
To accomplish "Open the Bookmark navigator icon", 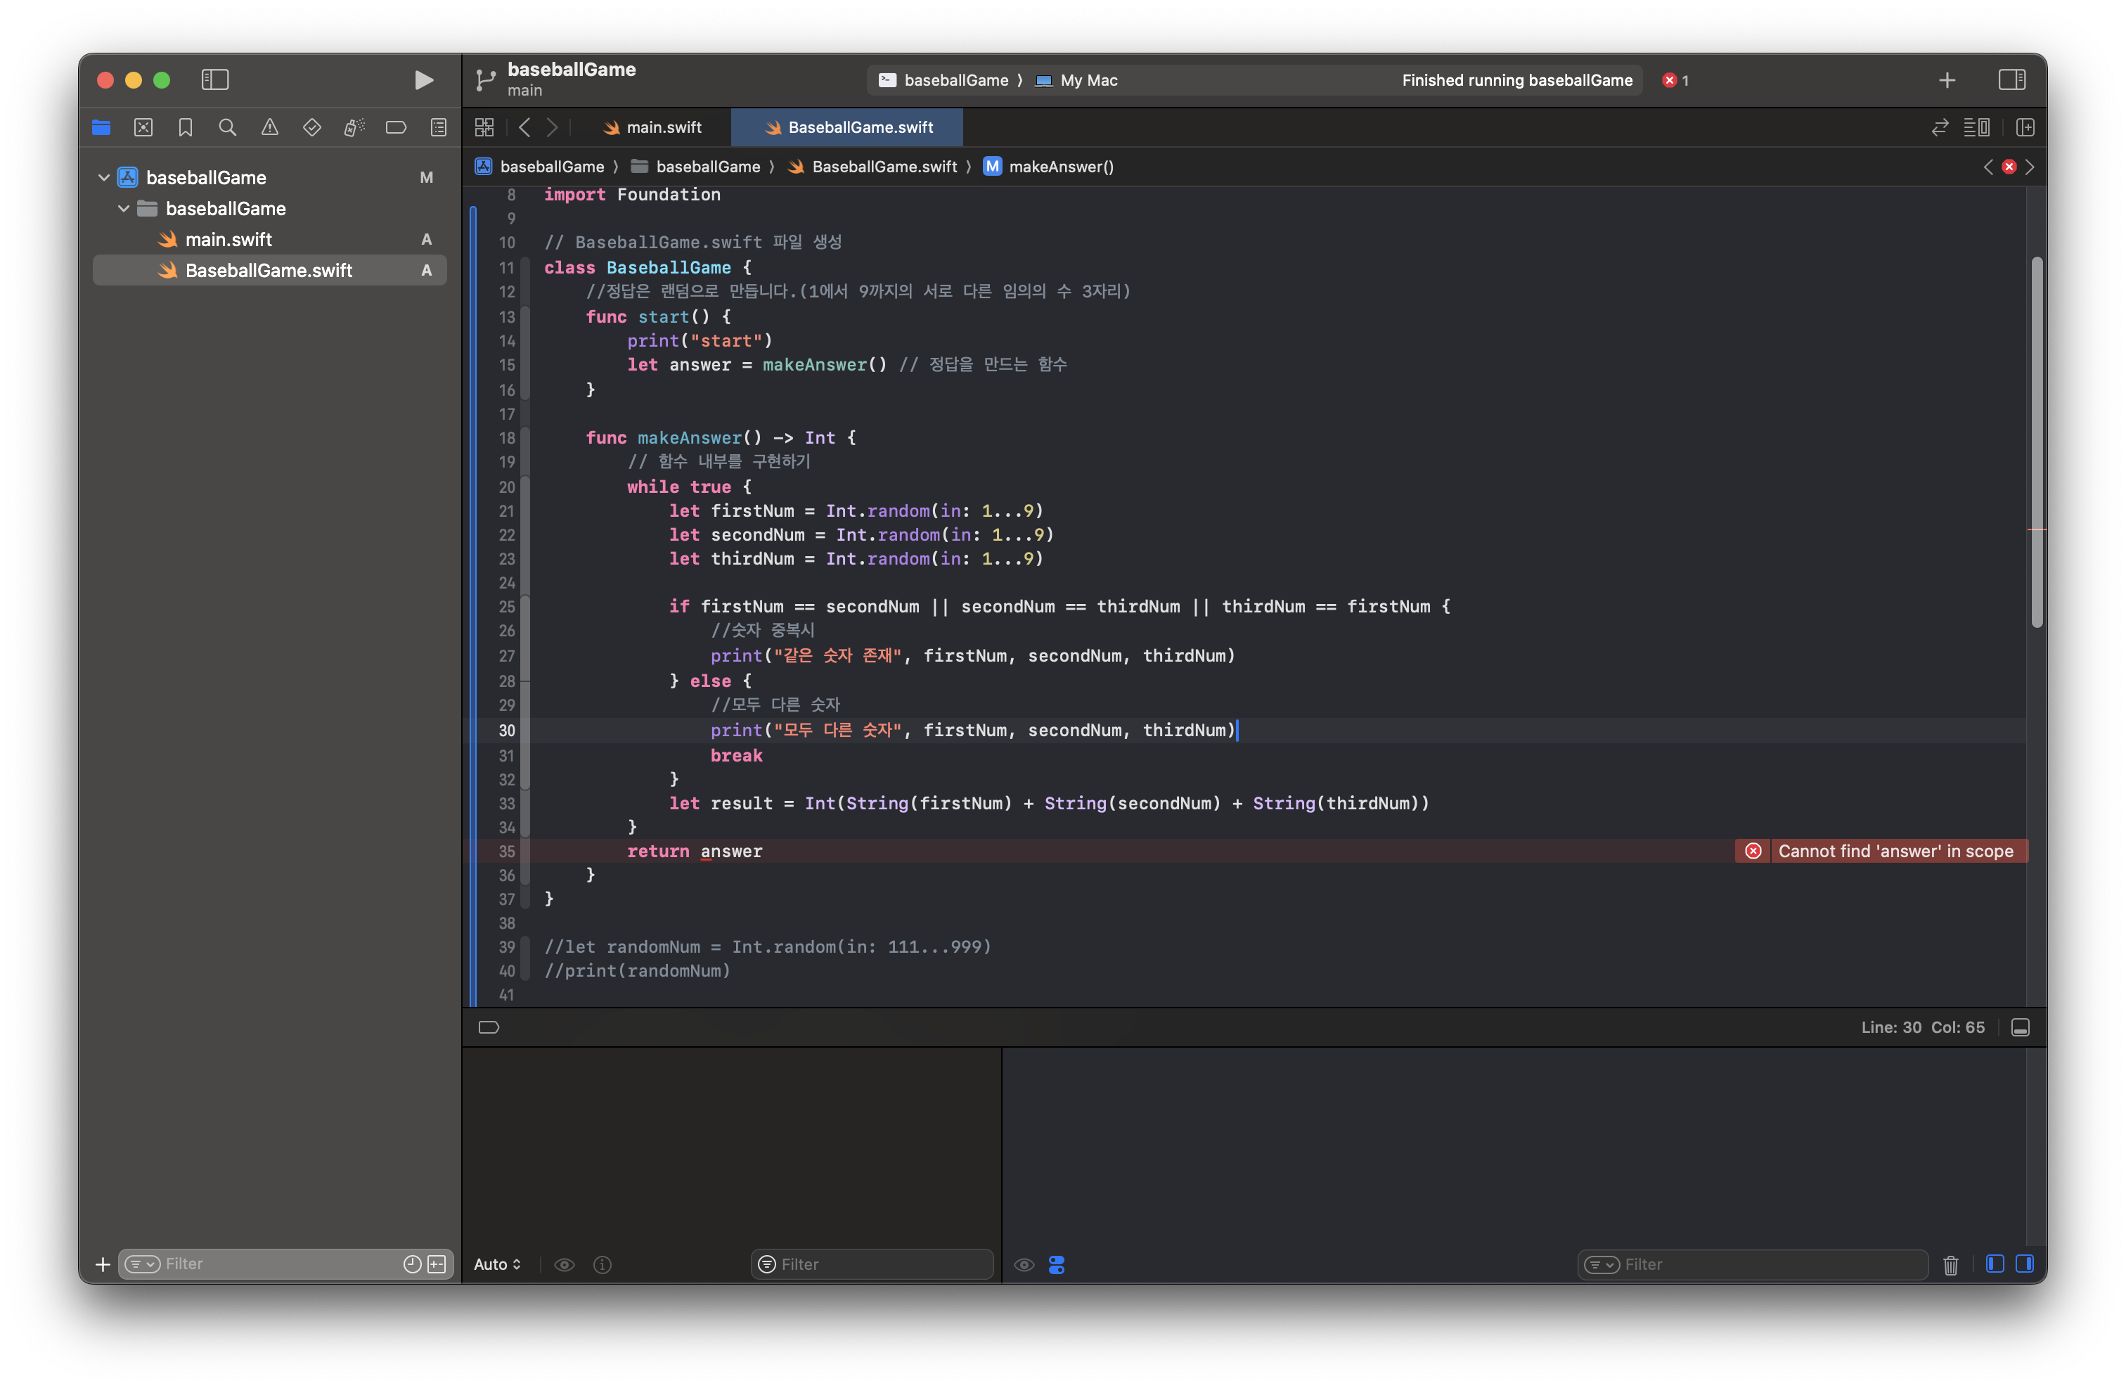I will pyautogui.click(x=185, y=128).
